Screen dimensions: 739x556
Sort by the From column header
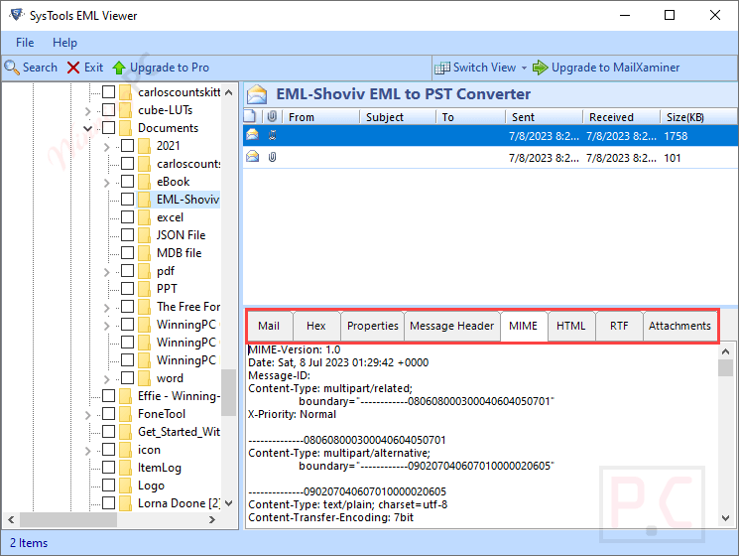point(321,117)
